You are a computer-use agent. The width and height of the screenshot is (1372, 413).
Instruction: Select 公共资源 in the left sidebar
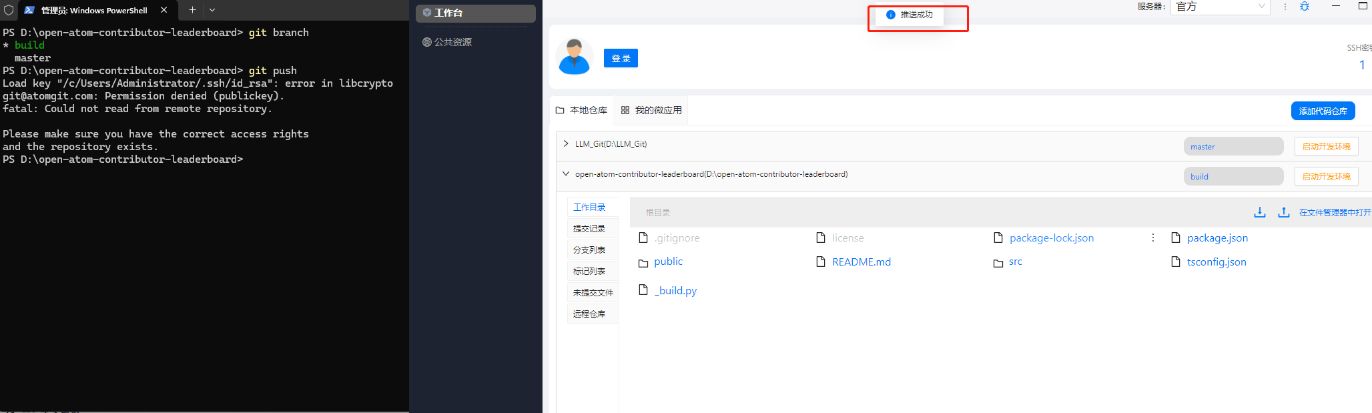(x=447, y=42)
